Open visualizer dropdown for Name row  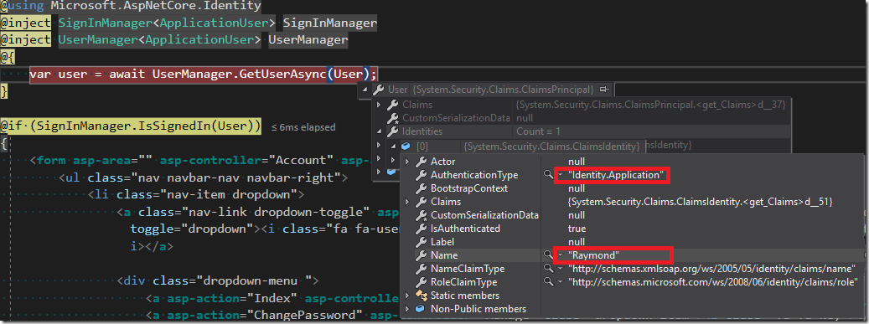click(561, 255)
